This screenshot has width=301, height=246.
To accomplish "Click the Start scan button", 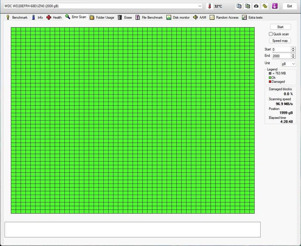I will point(280,27).
